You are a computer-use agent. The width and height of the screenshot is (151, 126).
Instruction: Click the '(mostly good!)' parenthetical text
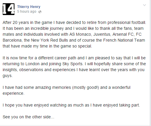tap(85, 87)
